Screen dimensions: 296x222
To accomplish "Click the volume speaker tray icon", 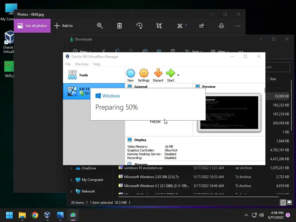I will [261, 215].
